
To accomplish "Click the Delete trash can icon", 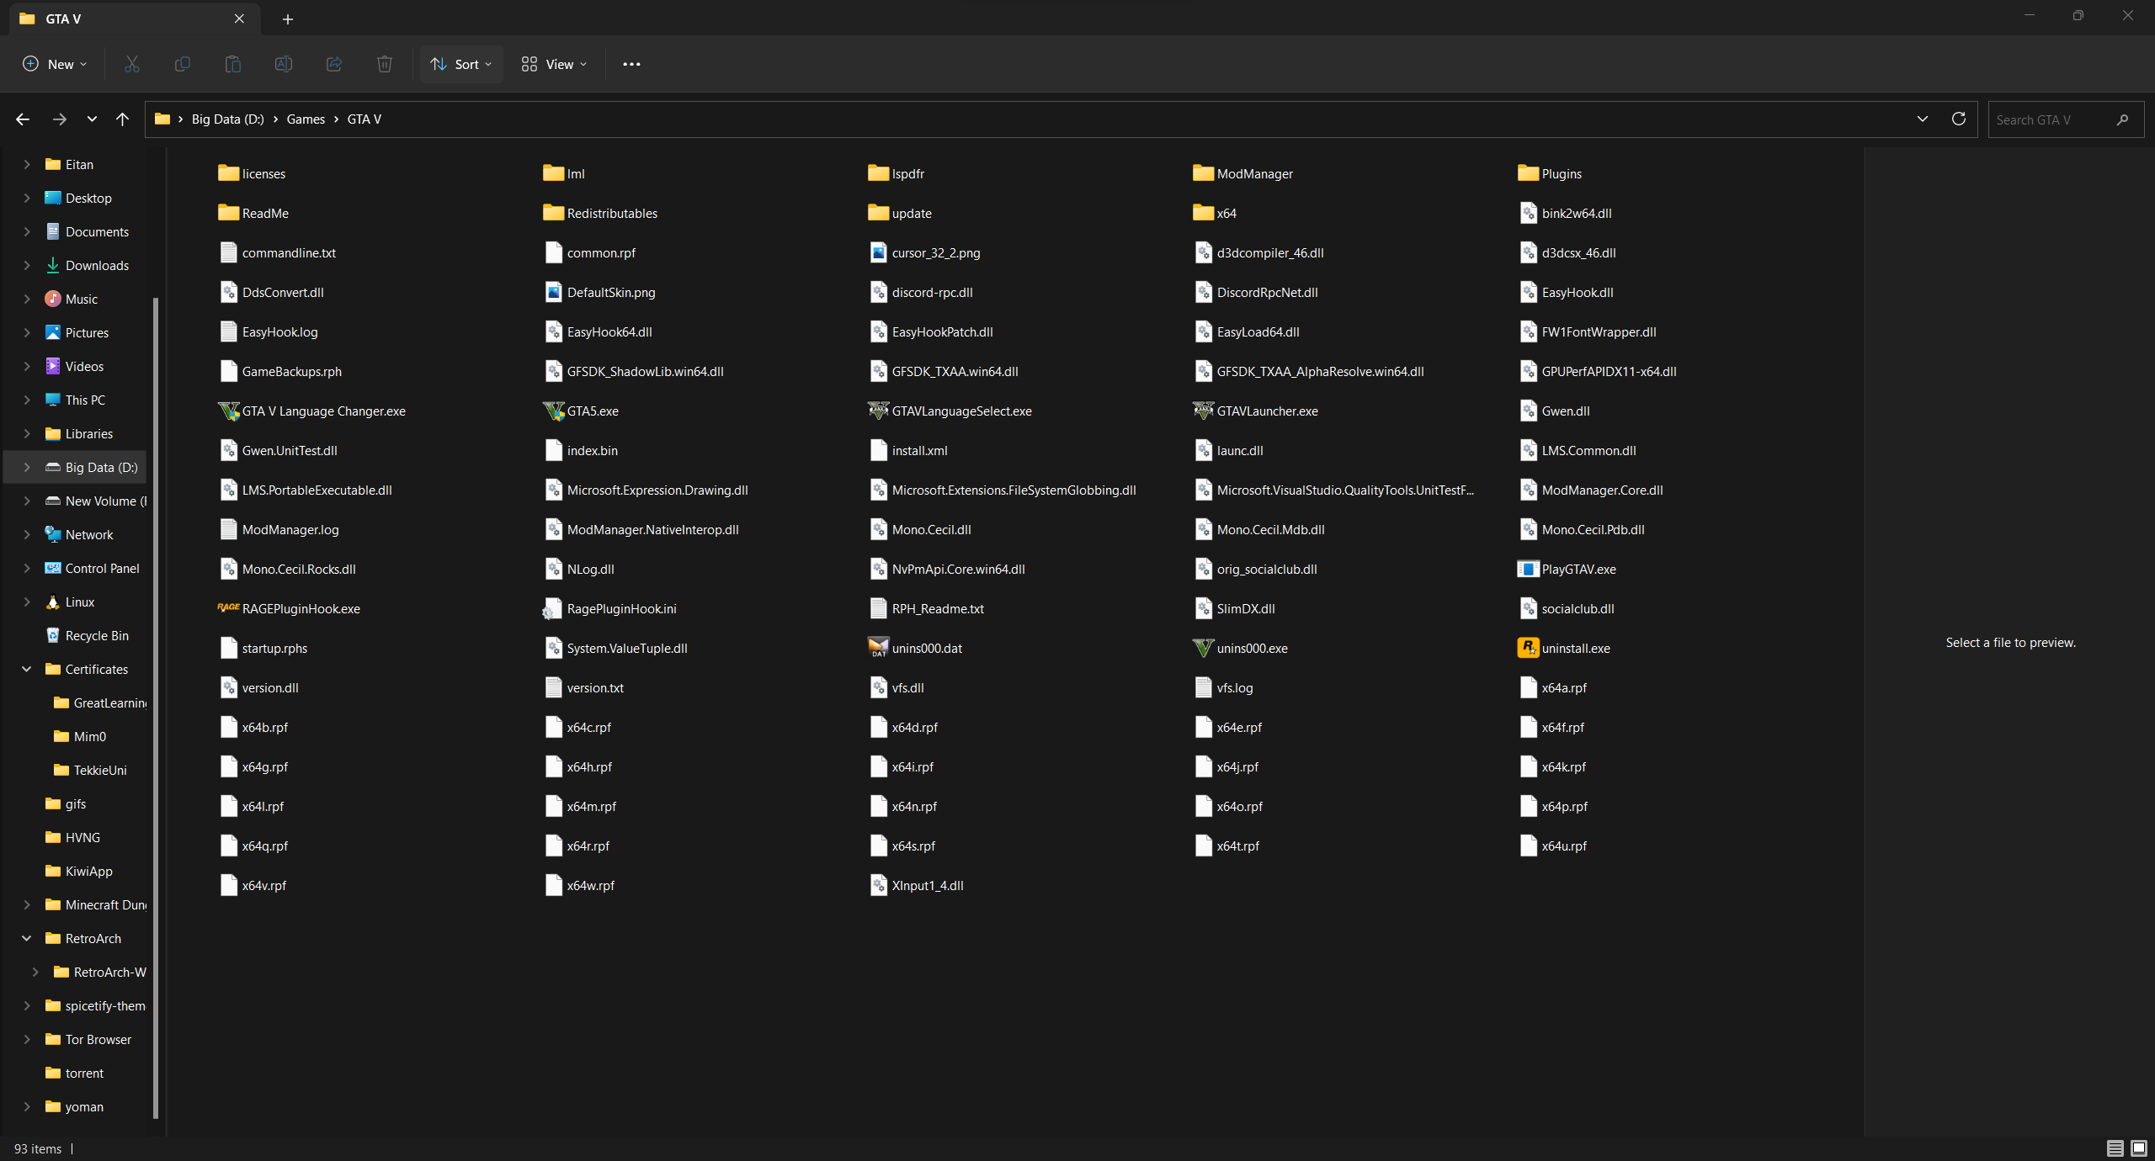I will tap(385, 64).
